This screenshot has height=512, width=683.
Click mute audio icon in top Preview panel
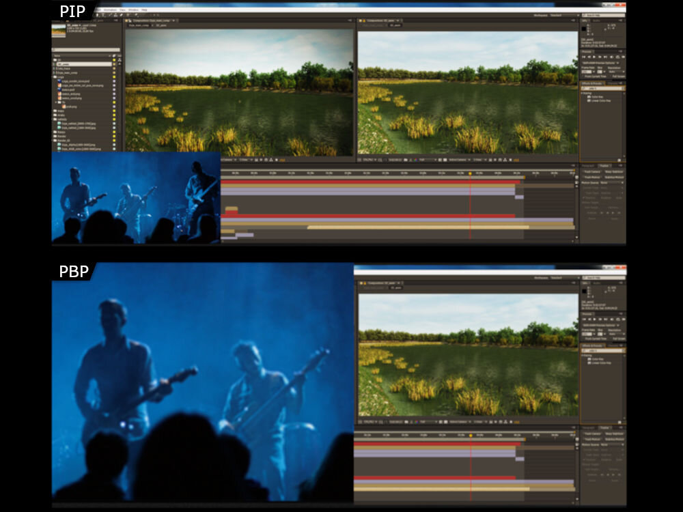click(613, 57)
